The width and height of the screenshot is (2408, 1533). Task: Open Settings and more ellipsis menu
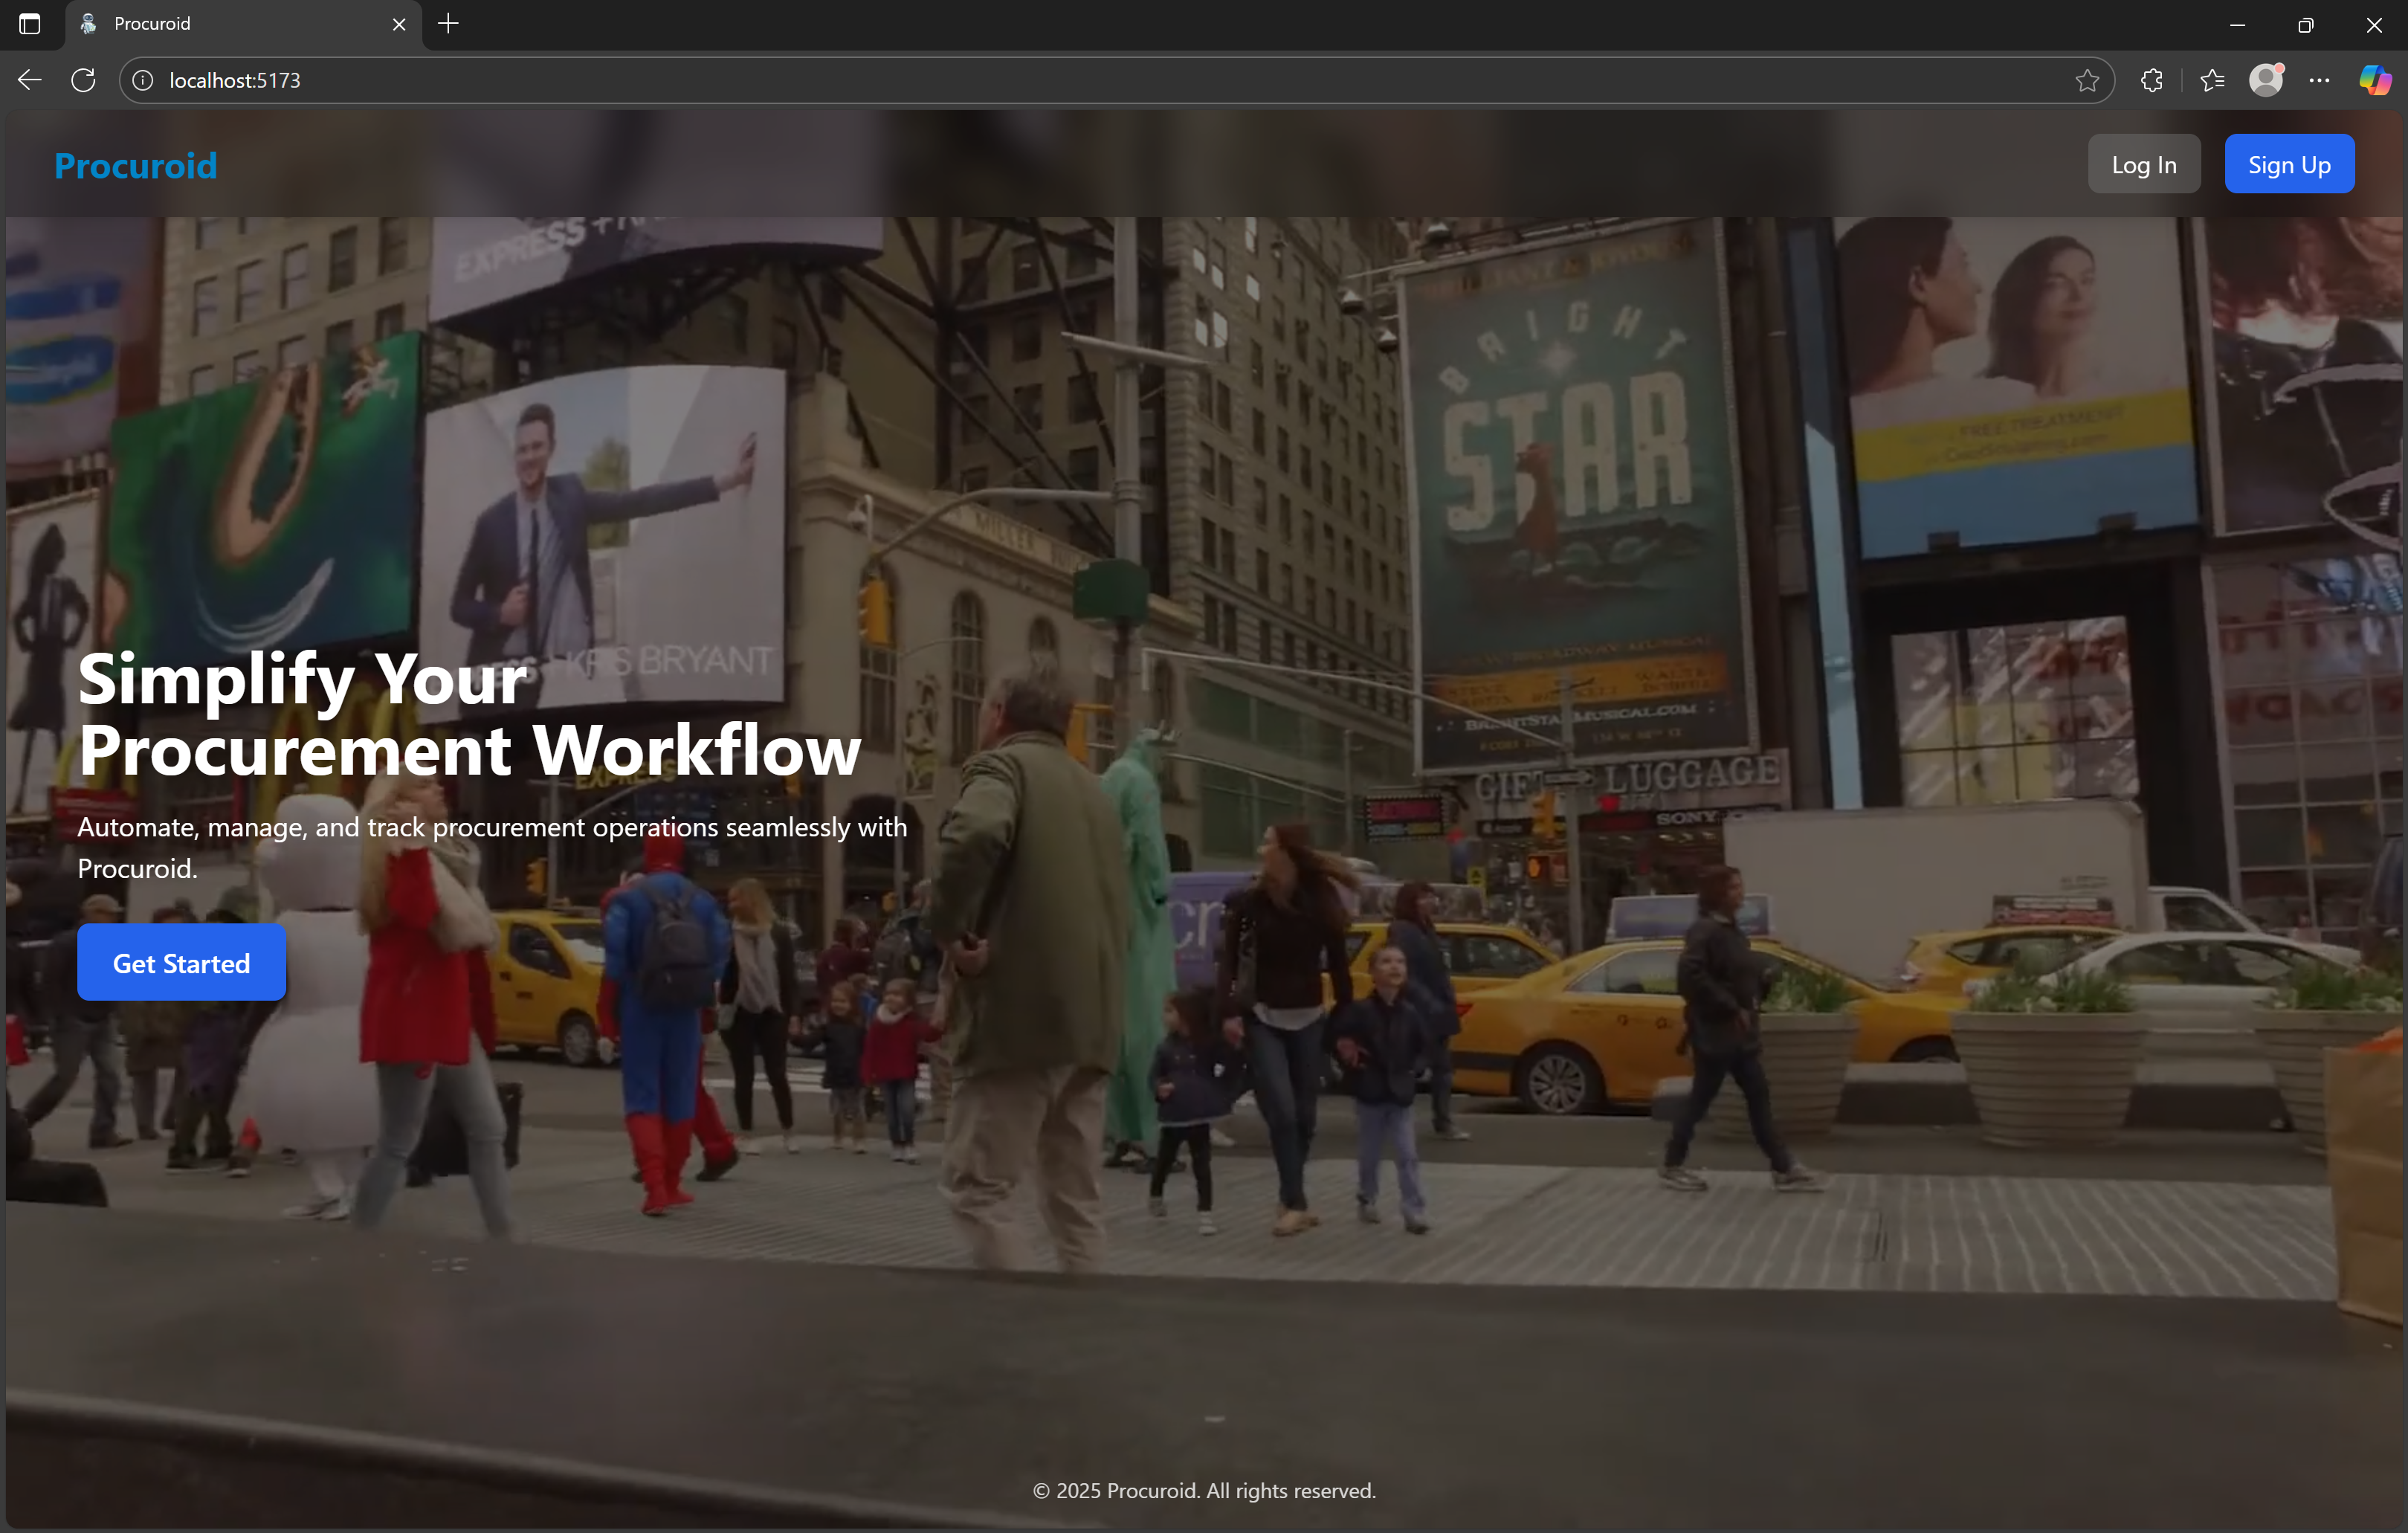[2320, 80]
